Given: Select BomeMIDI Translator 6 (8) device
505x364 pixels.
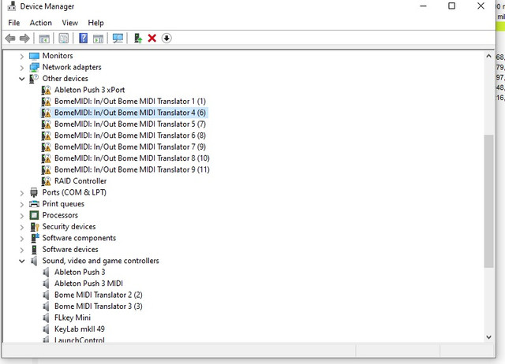Looking at the screenshot, I should pos(130,136).
